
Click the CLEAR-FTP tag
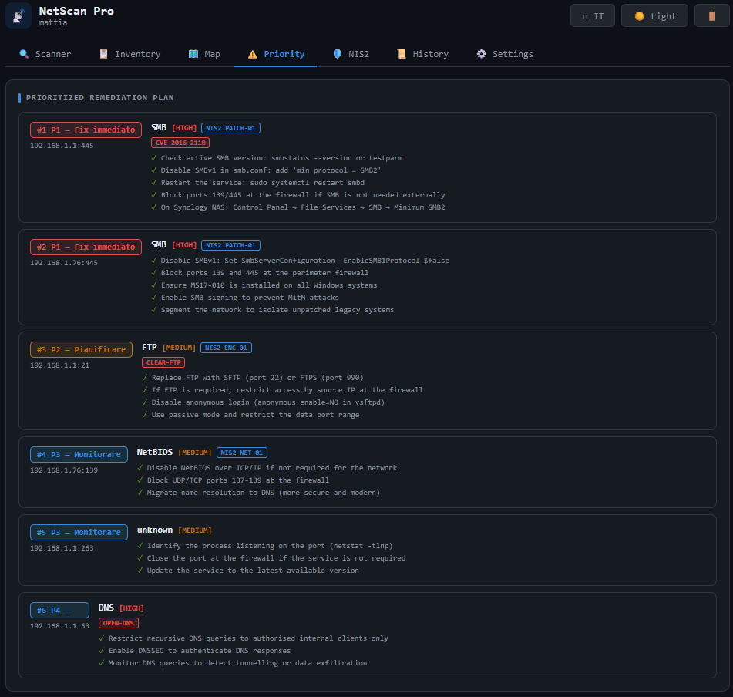click(x=163, y=362)
